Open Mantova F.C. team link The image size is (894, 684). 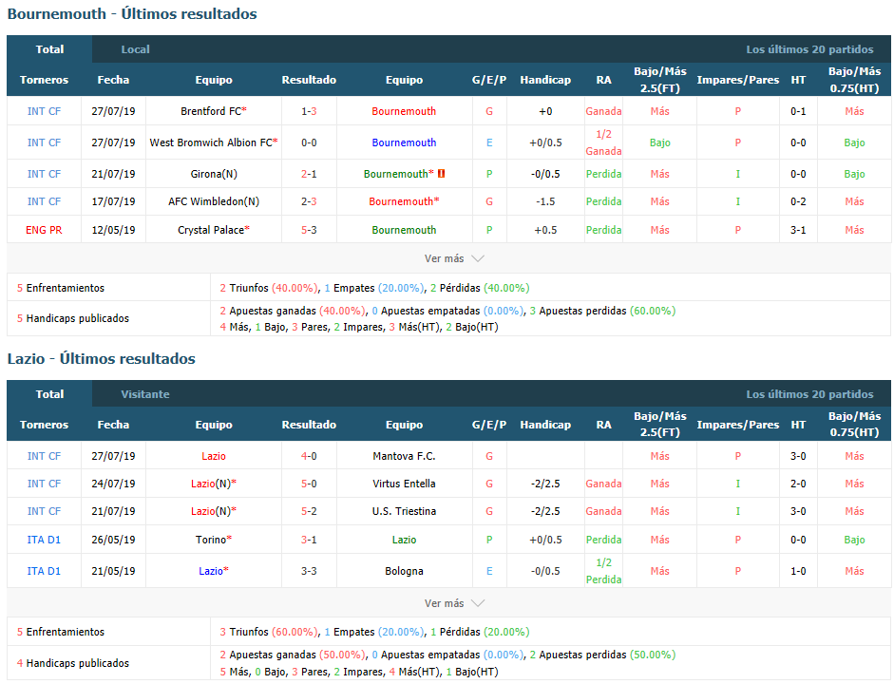(x=404, y=456)
